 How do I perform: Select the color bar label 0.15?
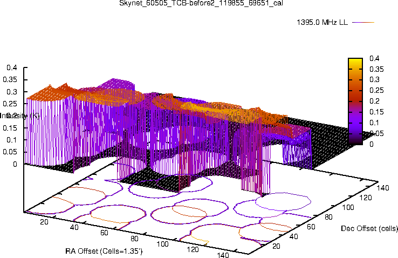(x=376, y=112)
